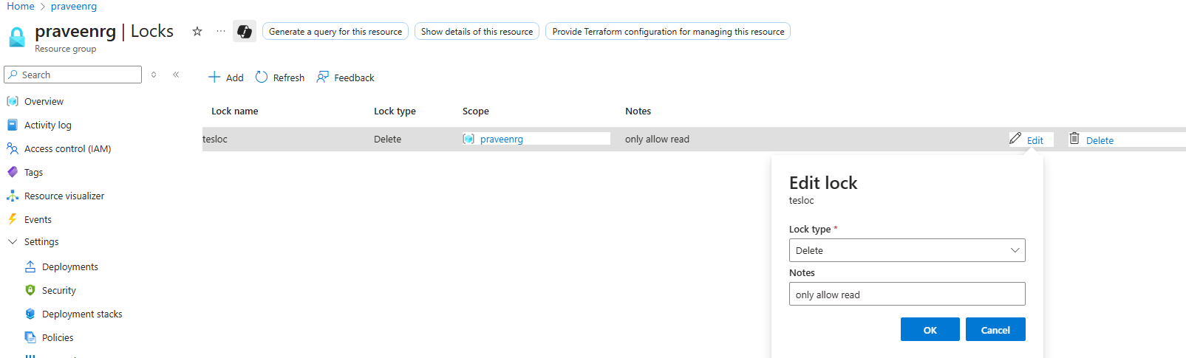The height and width of the screenshot is (358, 1186).
Task: Cancel the Edit lock dialog
Action: [x=995, y=329]
